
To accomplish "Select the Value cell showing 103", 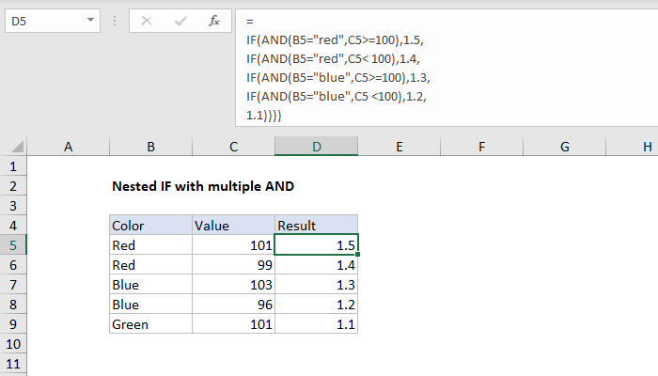I will 233,285.
